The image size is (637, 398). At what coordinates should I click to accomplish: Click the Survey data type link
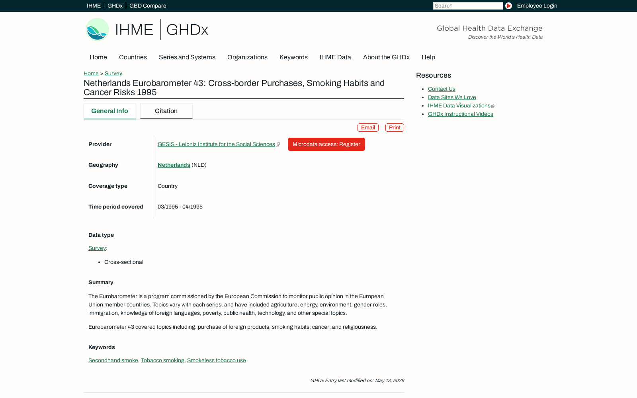[97, 248]
